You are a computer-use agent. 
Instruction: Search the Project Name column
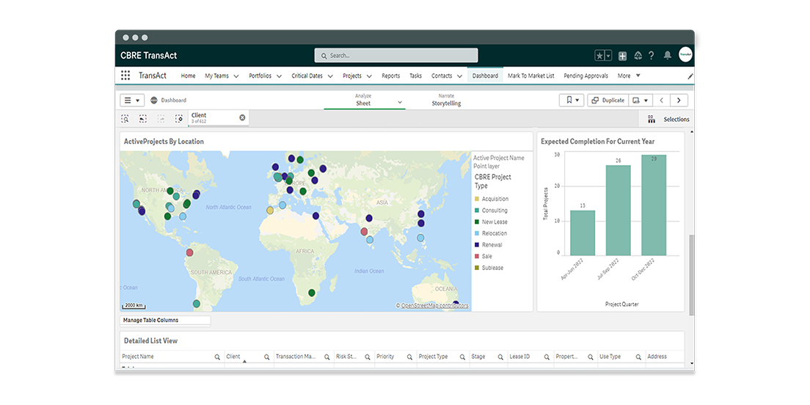tap(217, 357)
